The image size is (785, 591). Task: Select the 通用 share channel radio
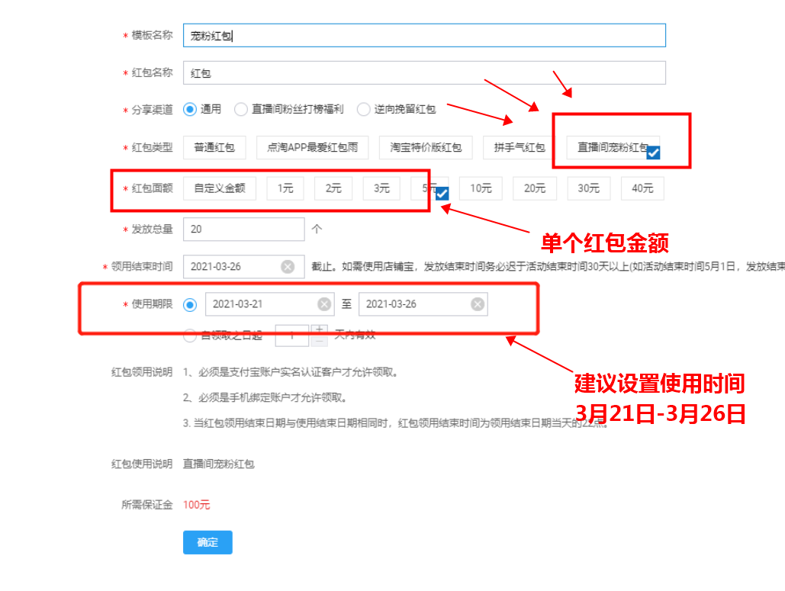pos(190,109)
